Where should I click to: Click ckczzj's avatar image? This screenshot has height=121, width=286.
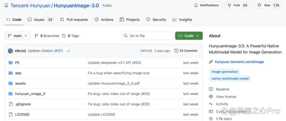pos(10,51)
